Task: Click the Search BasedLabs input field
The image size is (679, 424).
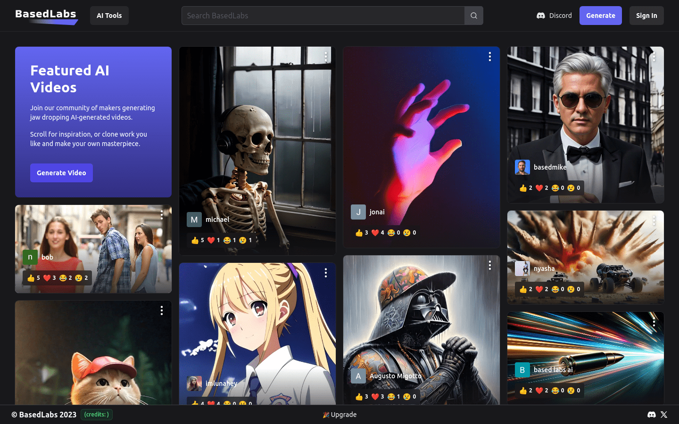Action: pyautogui.click(x=323, y=16)
